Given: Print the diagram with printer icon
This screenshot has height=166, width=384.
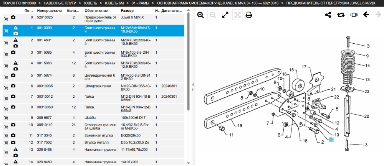Looking at the screenshot, I should click(x=249, y=15).
